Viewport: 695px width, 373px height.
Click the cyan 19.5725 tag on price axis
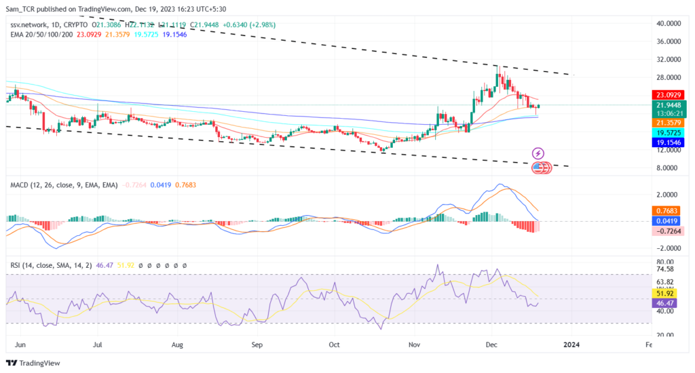point(668,132)
